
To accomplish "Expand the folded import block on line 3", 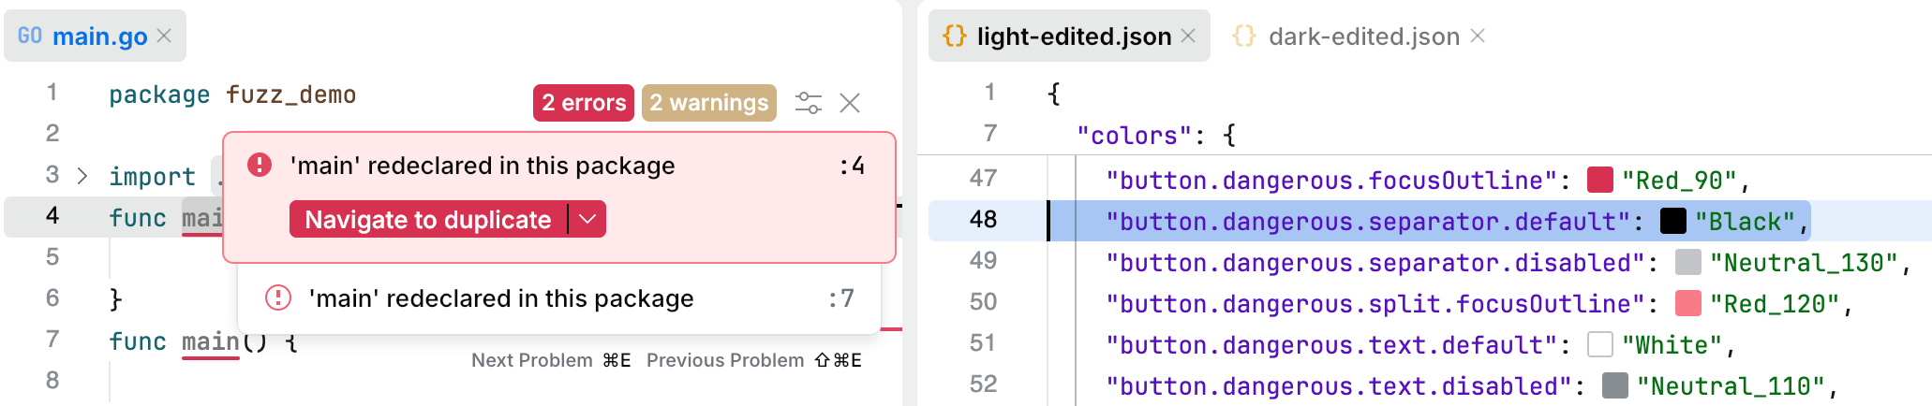I will point(82,176).
